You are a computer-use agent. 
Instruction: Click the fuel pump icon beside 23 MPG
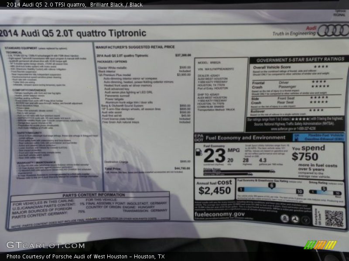coord(198,153)
